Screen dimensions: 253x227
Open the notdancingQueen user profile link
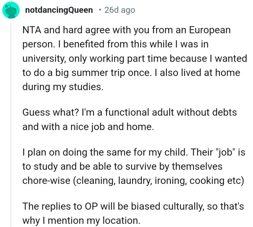pyautogui.click(x=59, y=10)
